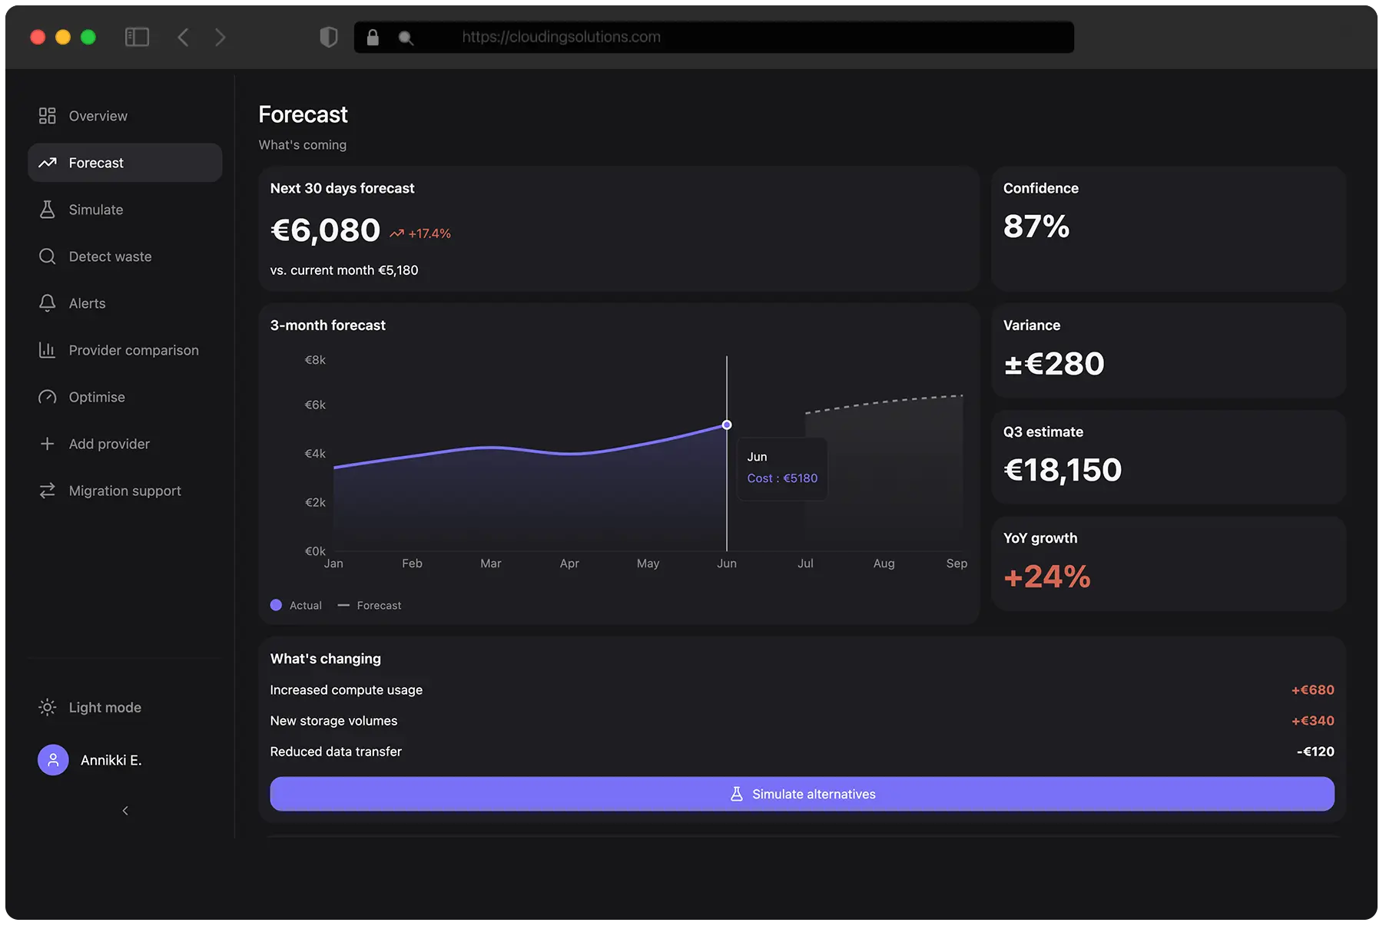This screenshot has height=929, width=1386.
Task: Open Simulate via the flask icon
Action: pyautogui.click(x=47, y=209)
